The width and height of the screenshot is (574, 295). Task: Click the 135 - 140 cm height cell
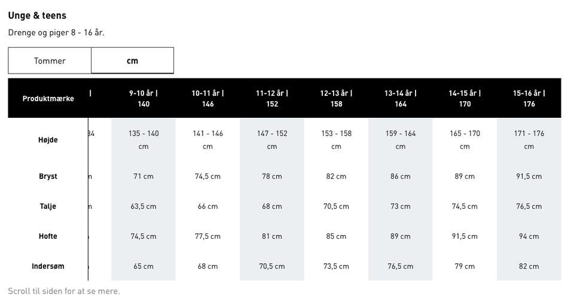click(x=143, y=139)
